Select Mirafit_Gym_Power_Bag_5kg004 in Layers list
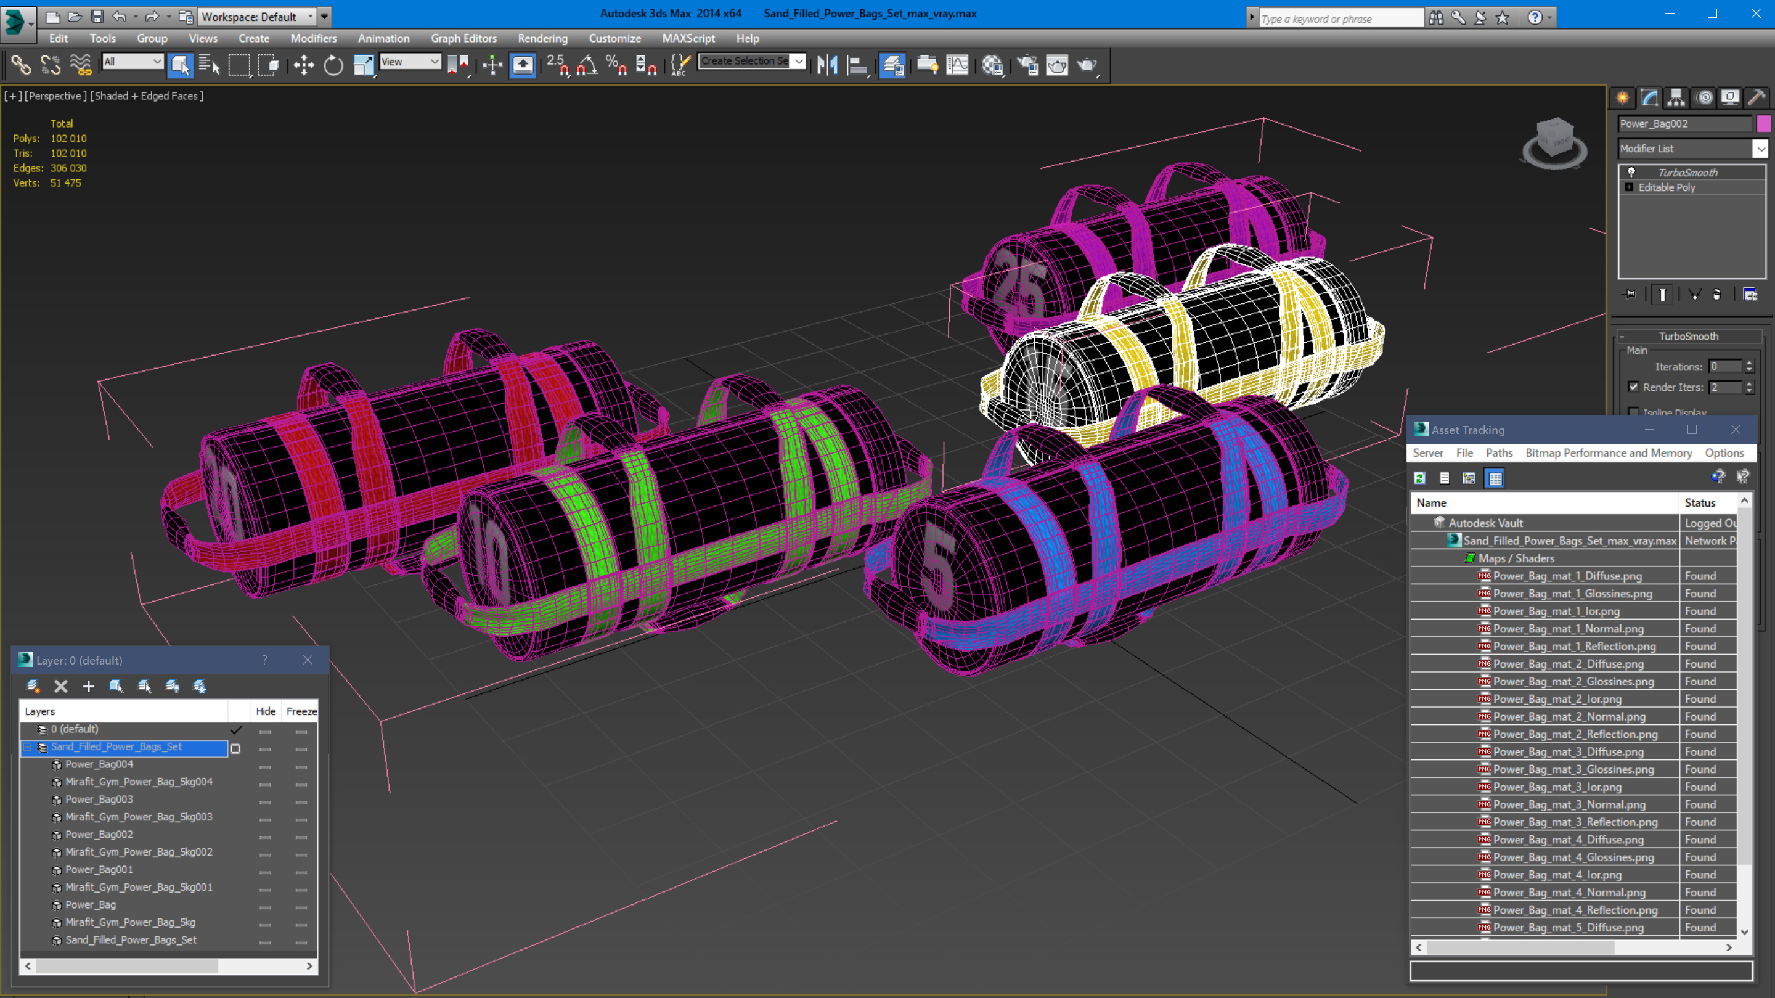 click(x=139, y=783)
